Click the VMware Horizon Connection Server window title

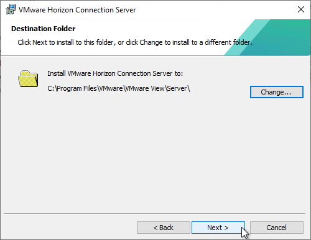(x=77, y=10)
